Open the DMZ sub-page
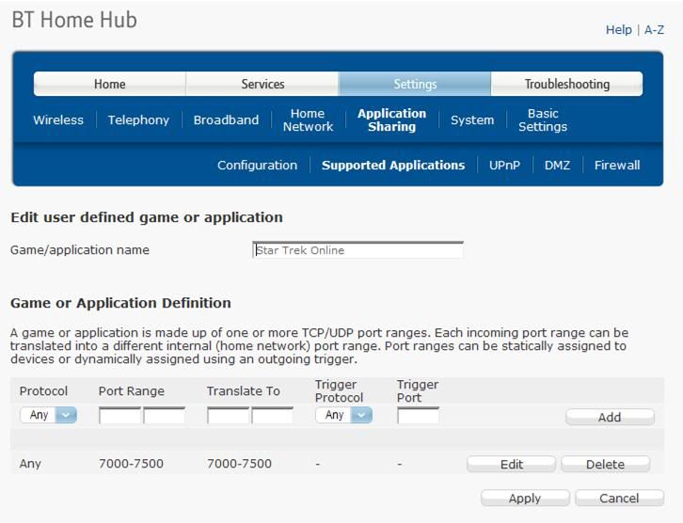Image resolution: width=683 pixels, height=523 pixels. 557,166
